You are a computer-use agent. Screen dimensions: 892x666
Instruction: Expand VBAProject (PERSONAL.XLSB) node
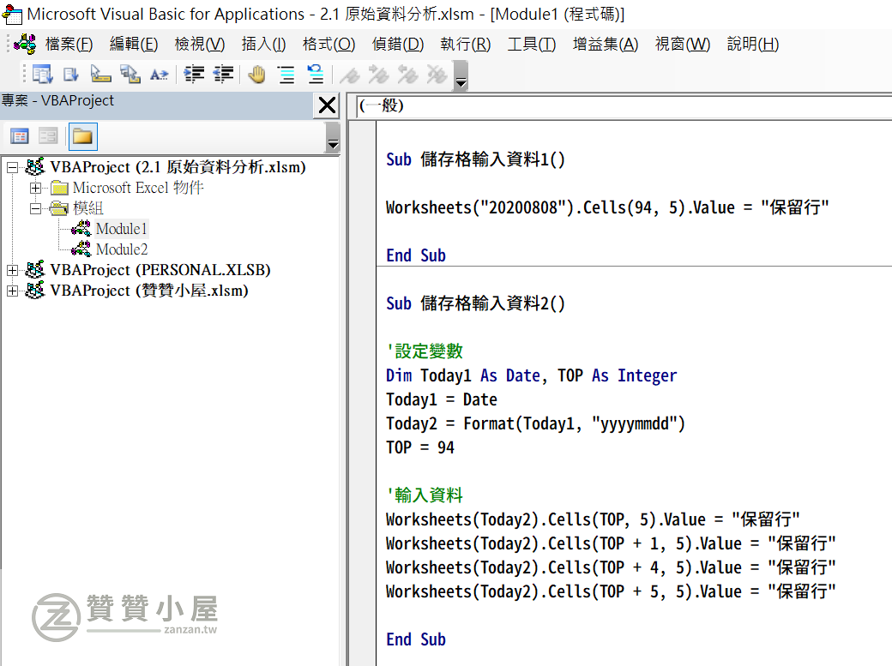(x=12, y=270)
